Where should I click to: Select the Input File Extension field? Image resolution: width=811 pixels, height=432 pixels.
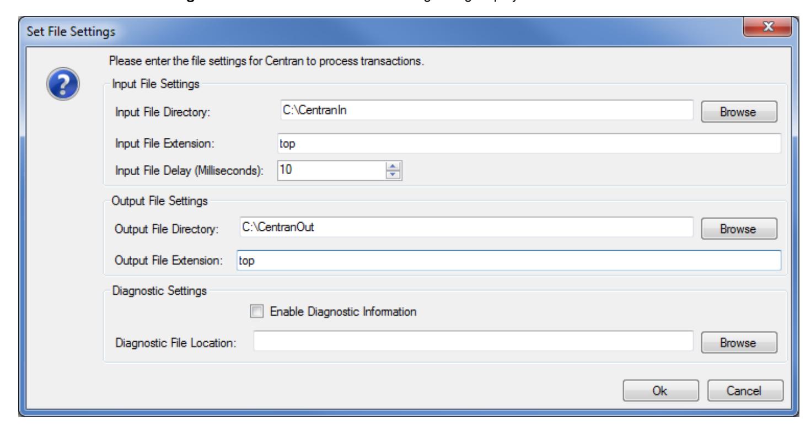529,143
